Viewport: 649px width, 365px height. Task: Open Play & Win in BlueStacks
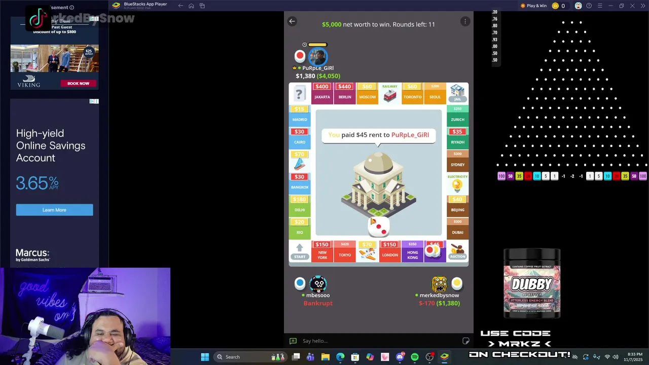533,6
